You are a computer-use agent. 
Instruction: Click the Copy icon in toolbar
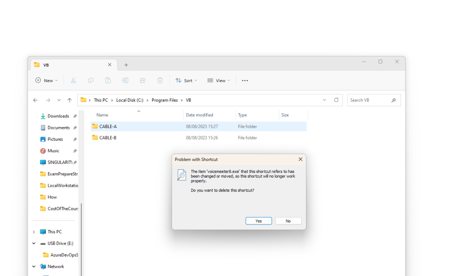(x=91, y=80)
